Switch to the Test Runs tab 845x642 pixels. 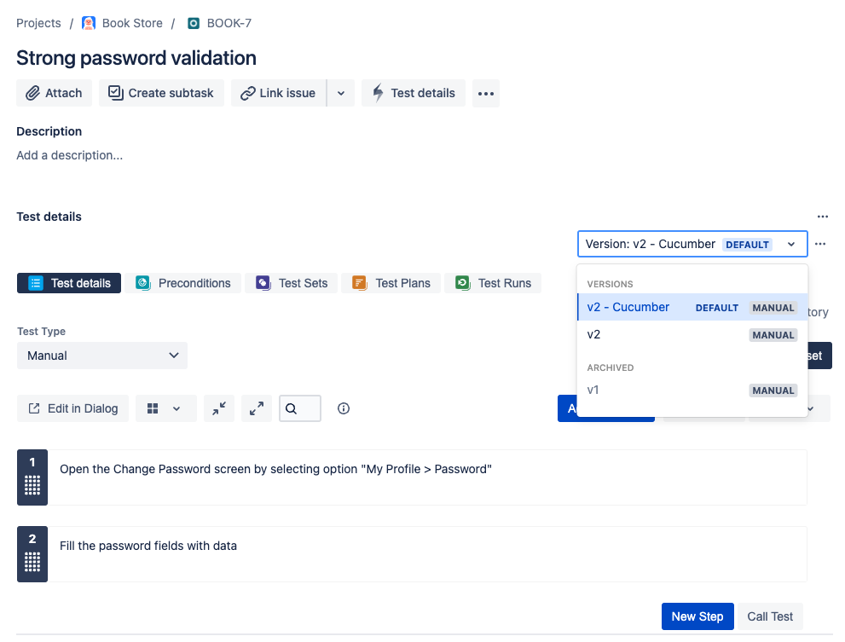point(493,283)
